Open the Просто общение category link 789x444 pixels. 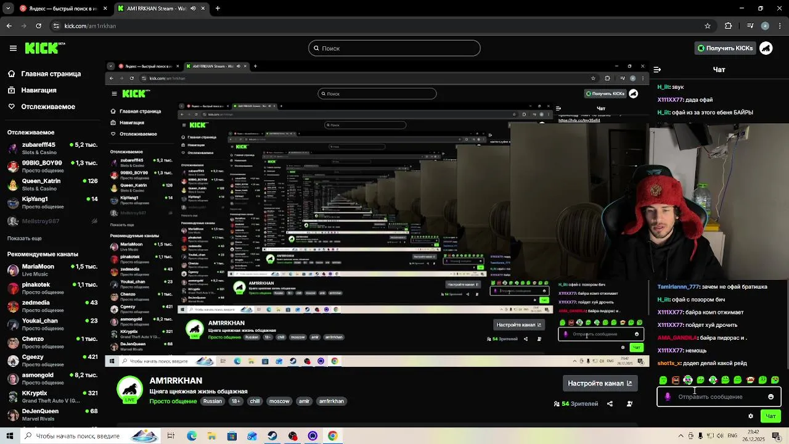tap(173, 401)
